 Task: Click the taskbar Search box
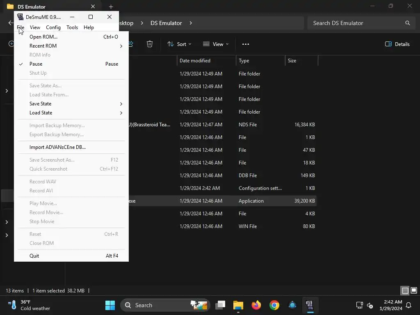[165, 305]
